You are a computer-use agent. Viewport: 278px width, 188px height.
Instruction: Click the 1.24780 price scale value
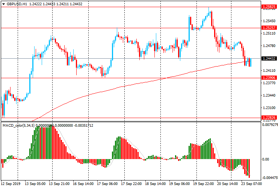[x=269, y=46]
